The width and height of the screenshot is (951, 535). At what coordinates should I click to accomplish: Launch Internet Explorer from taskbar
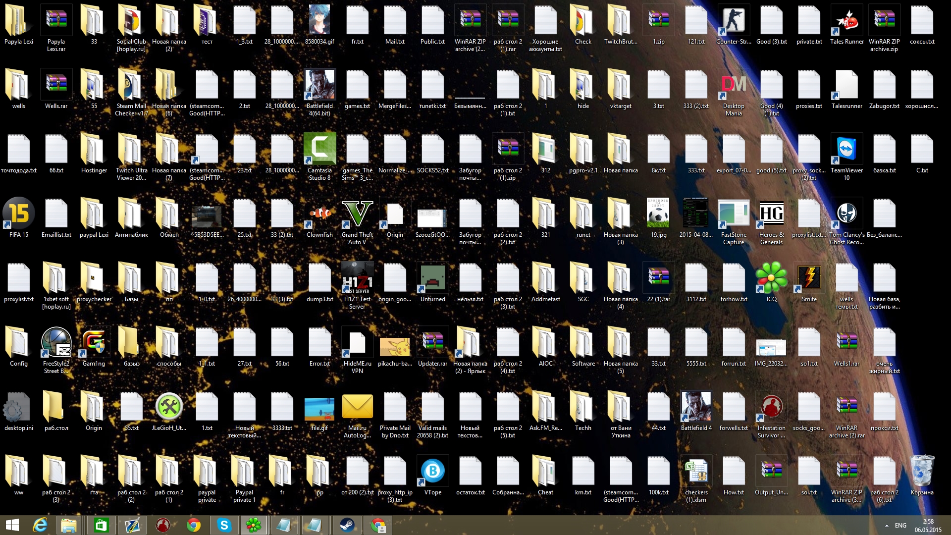click(x=40, y=525)
